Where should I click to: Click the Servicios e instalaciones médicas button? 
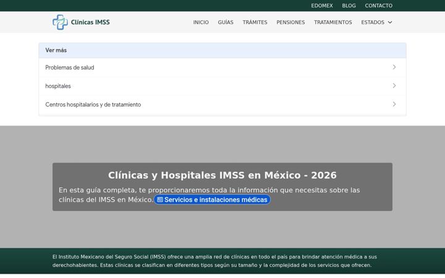pyautogui.click(x=212, y=200)
